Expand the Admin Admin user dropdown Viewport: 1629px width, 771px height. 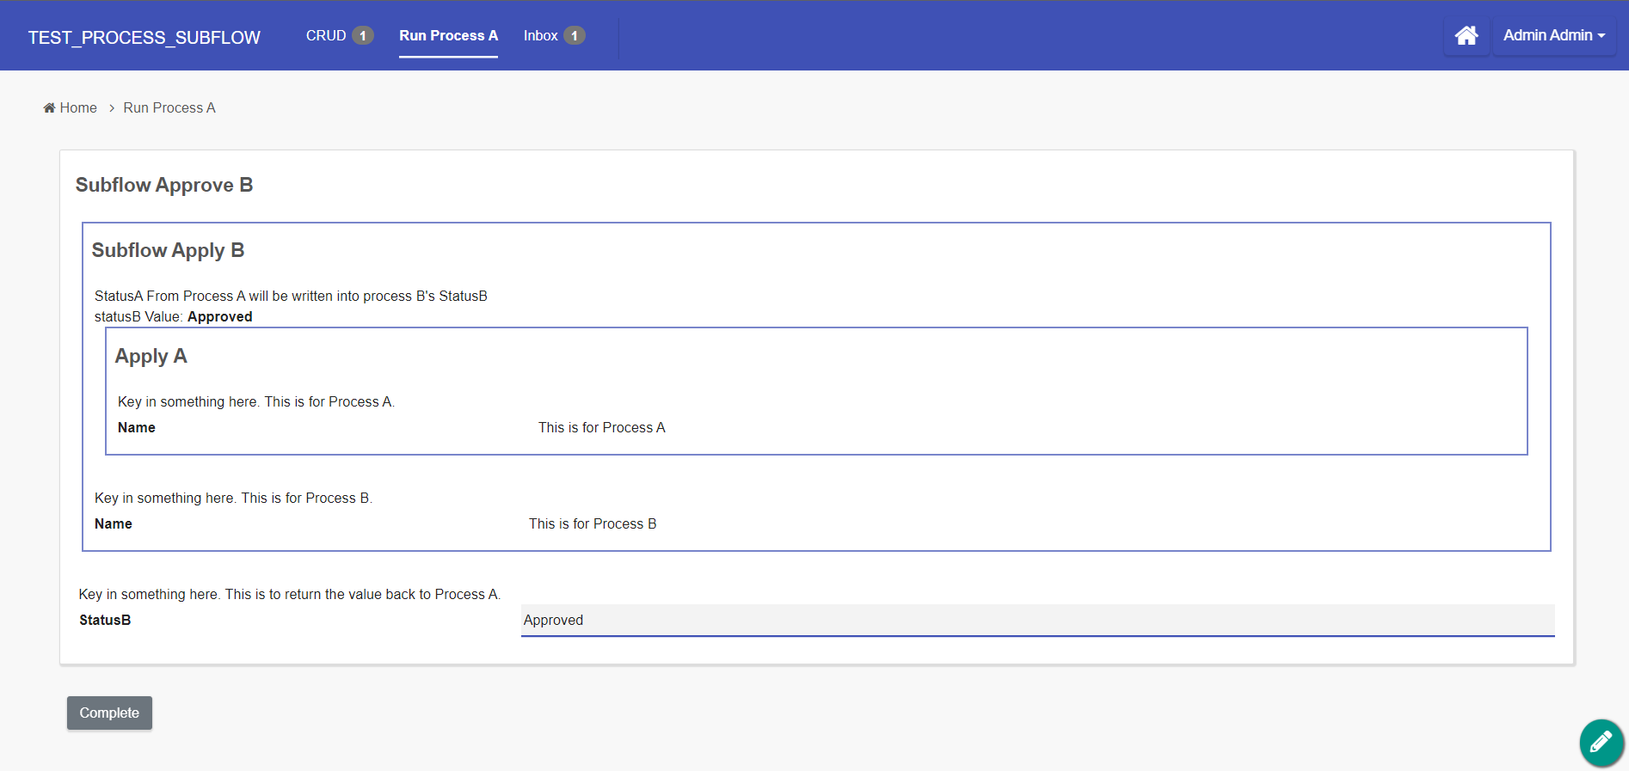click(1553, 35)
